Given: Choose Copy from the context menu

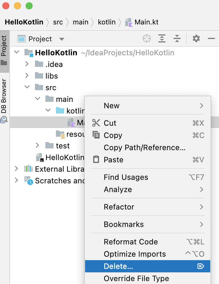Looking at the screenshot, I should (148, 135).
